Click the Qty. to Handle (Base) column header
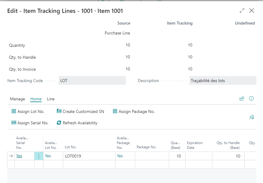263x183 pixels. [228, 145]
